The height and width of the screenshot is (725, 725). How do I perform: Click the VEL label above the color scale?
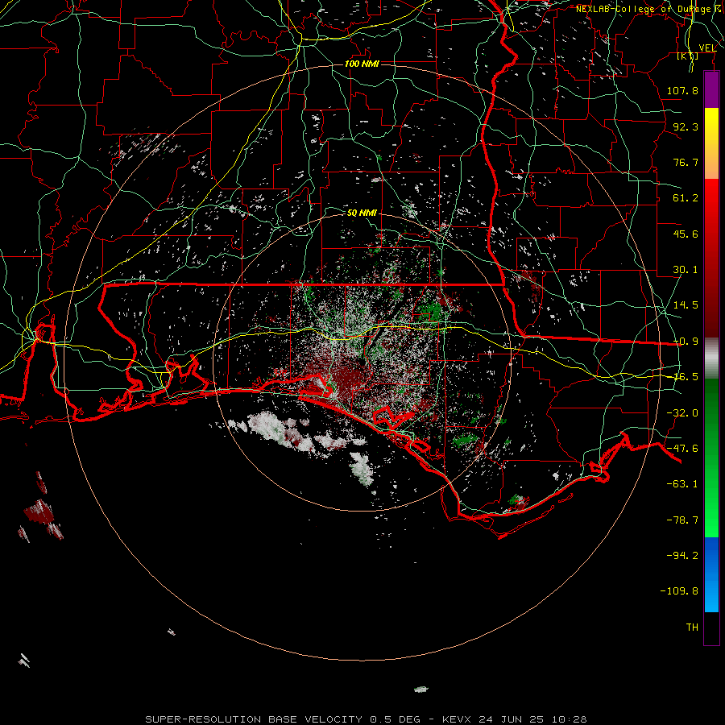(707, 48)
